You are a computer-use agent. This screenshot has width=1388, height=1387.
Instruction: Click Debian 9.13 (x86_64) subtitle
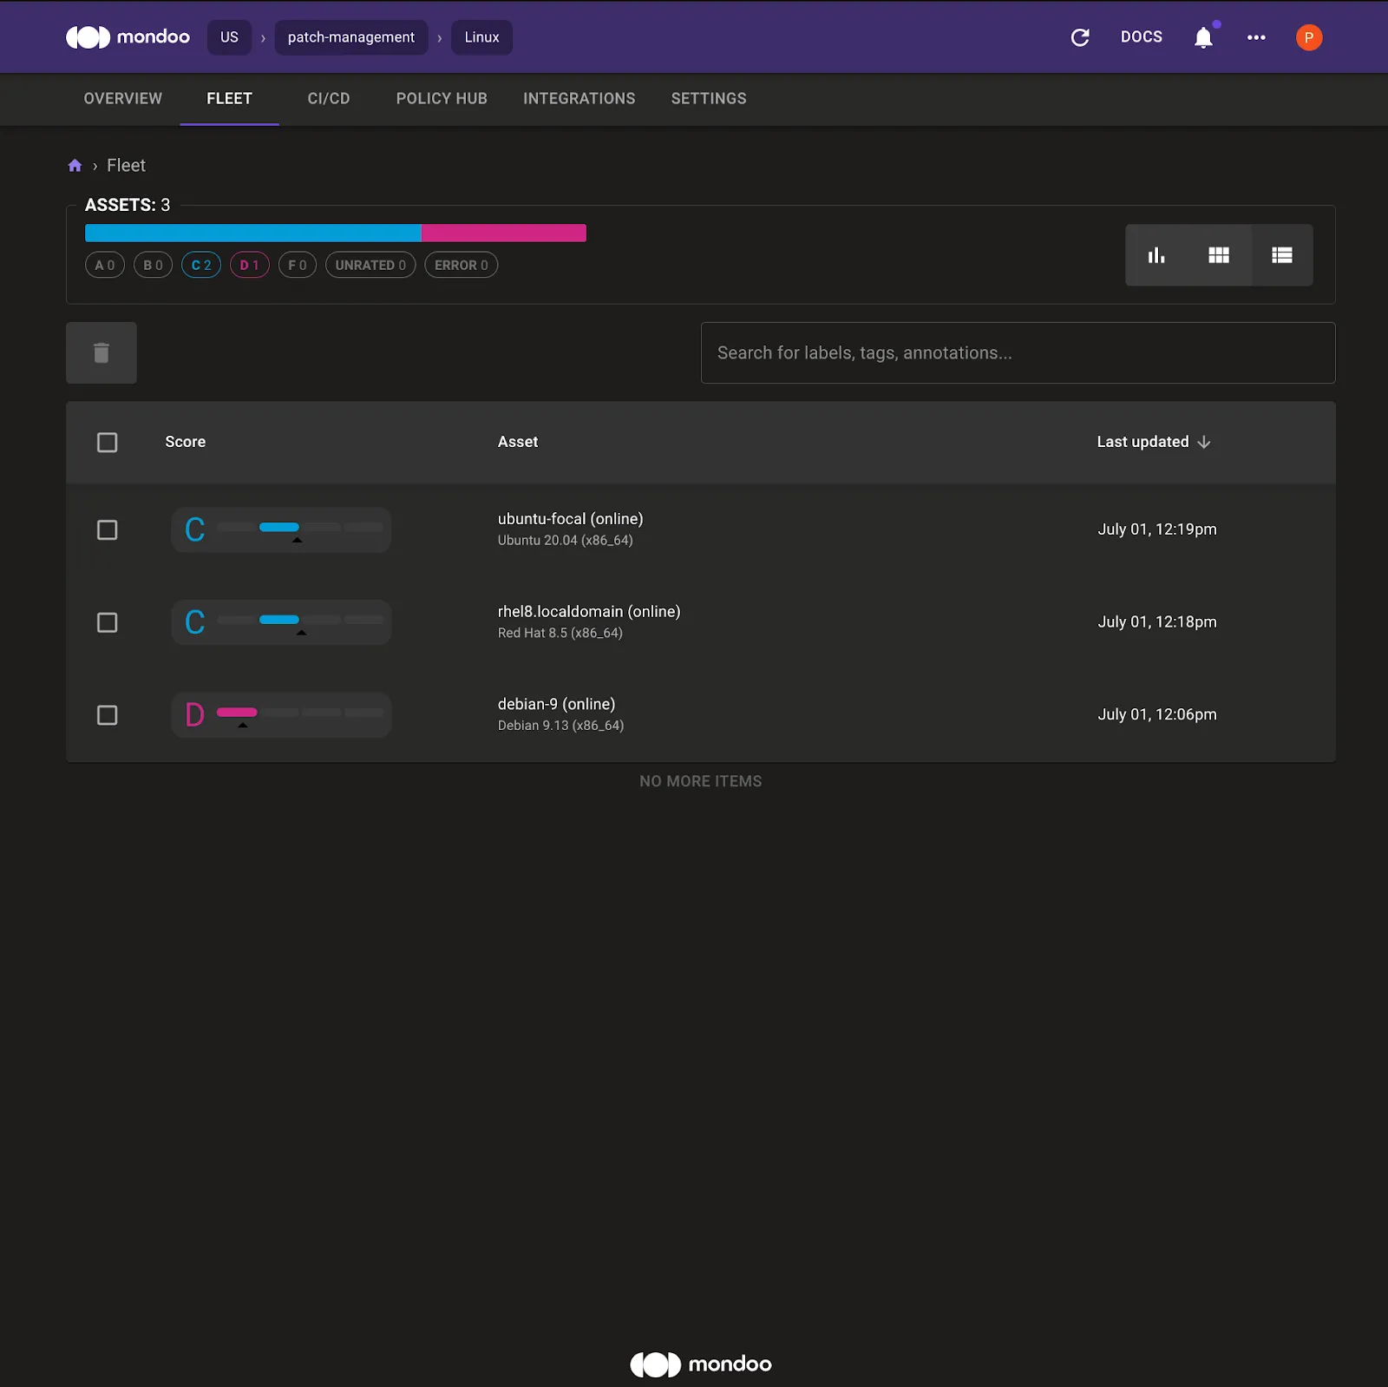tap(560, 726)
